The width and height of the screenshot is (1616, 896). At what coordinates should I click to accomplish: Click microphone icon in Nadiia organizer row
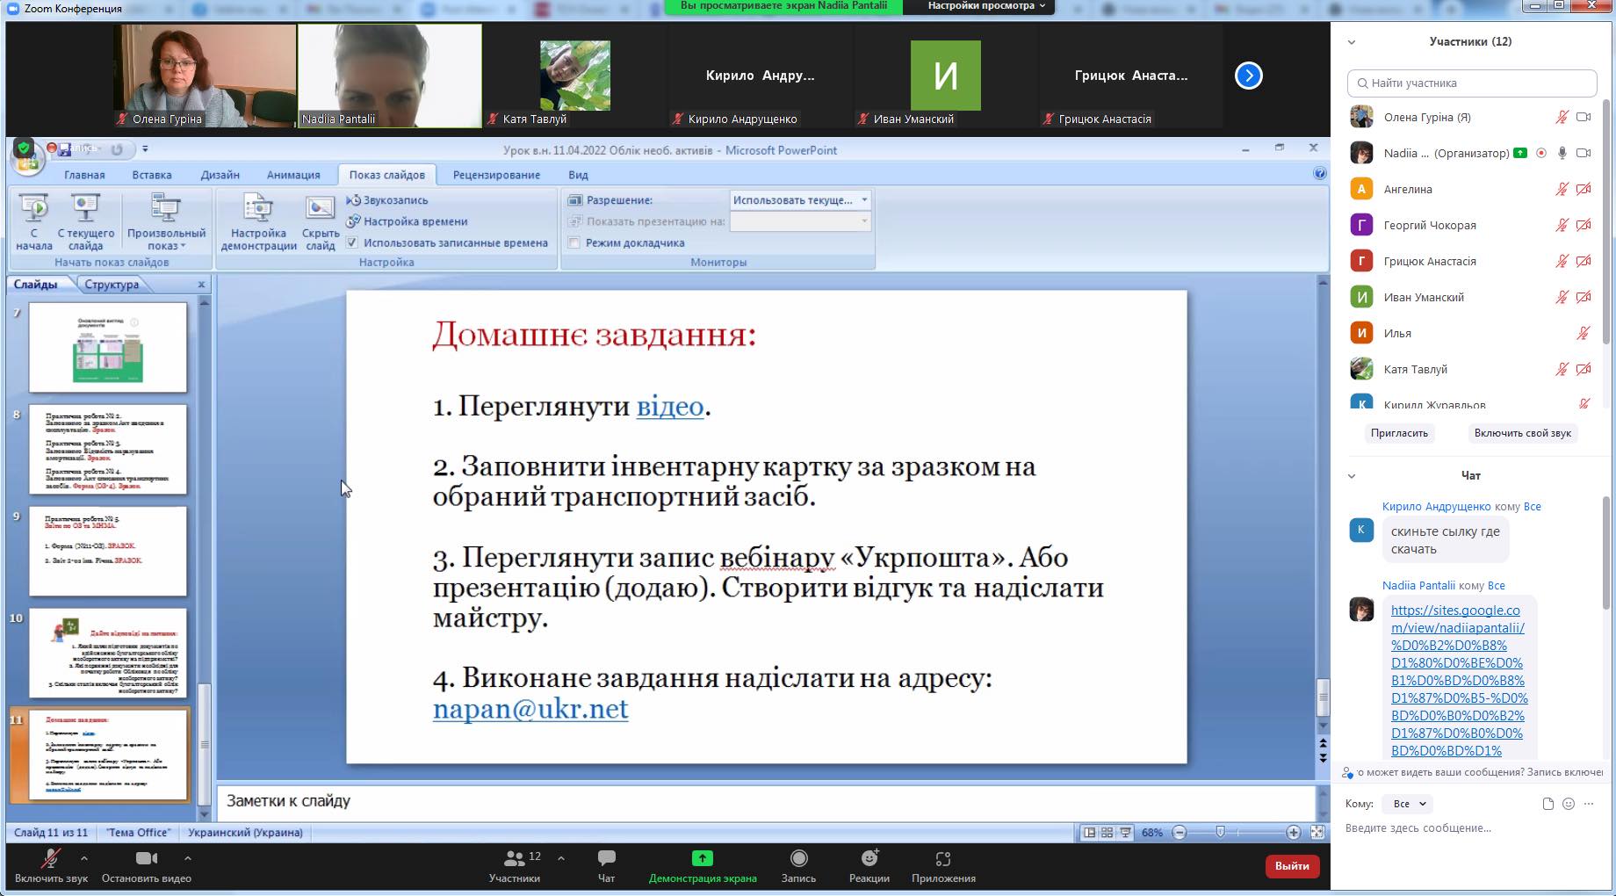pos(1562,153)
